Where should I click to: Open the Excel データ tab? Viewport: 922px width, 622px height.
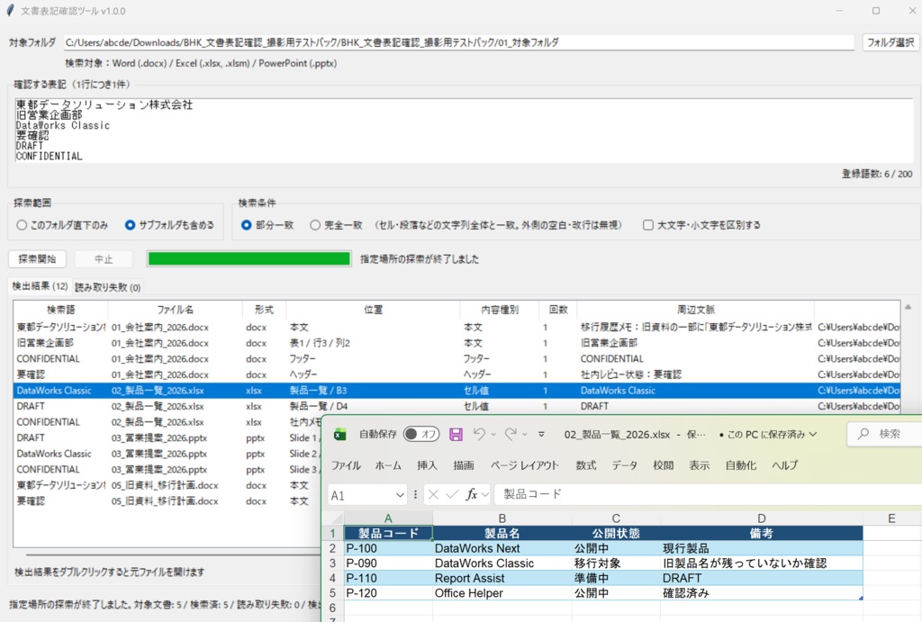pyautogui.click(x=625, y=465)
